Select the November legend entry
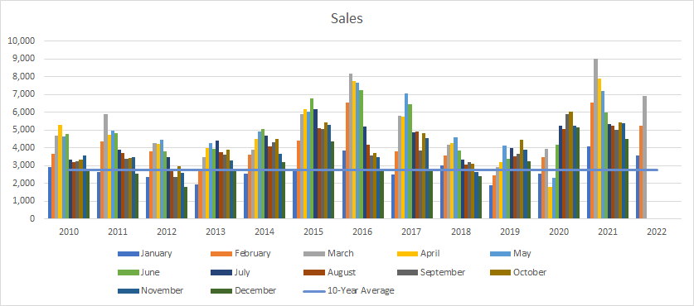Viewport: 694px width, 306px height. coord(150,290)
